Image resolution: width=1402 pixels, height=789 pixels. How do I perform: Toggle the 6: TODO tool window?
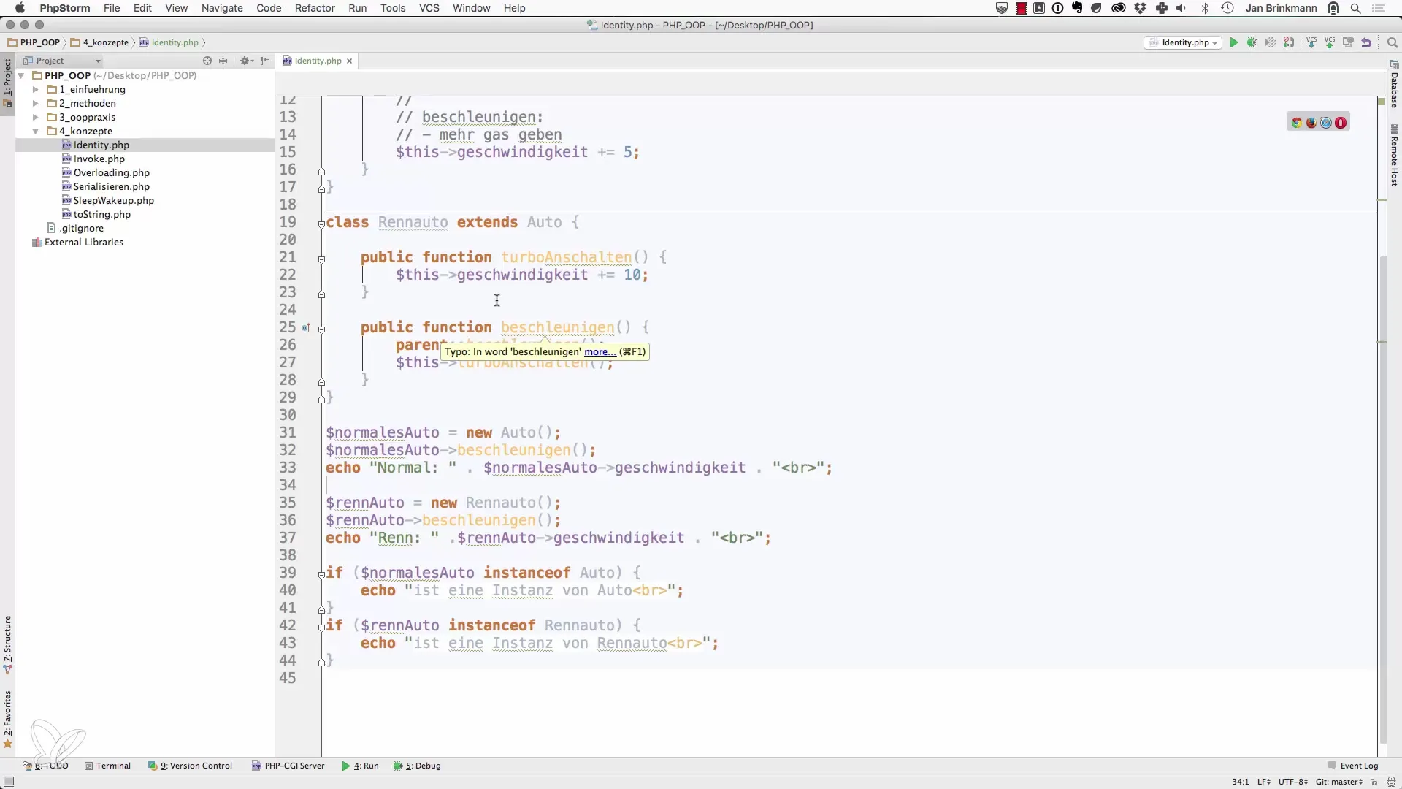pos(45,766)
